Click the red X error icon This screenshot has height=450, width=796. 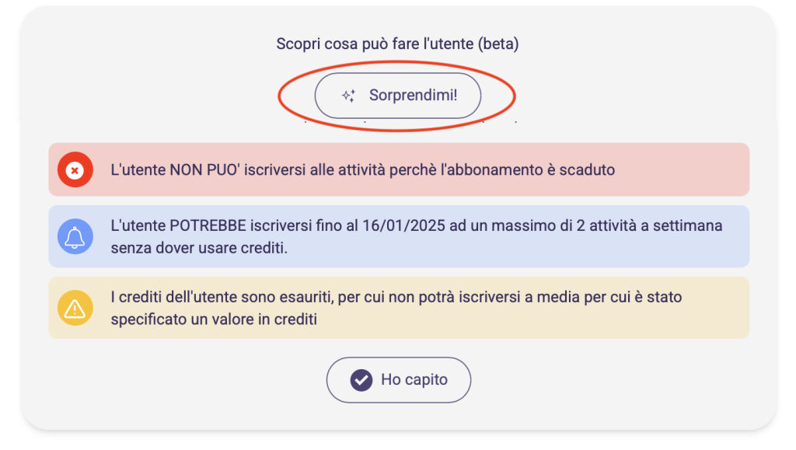pyautogui.click(x=75, y=169)
